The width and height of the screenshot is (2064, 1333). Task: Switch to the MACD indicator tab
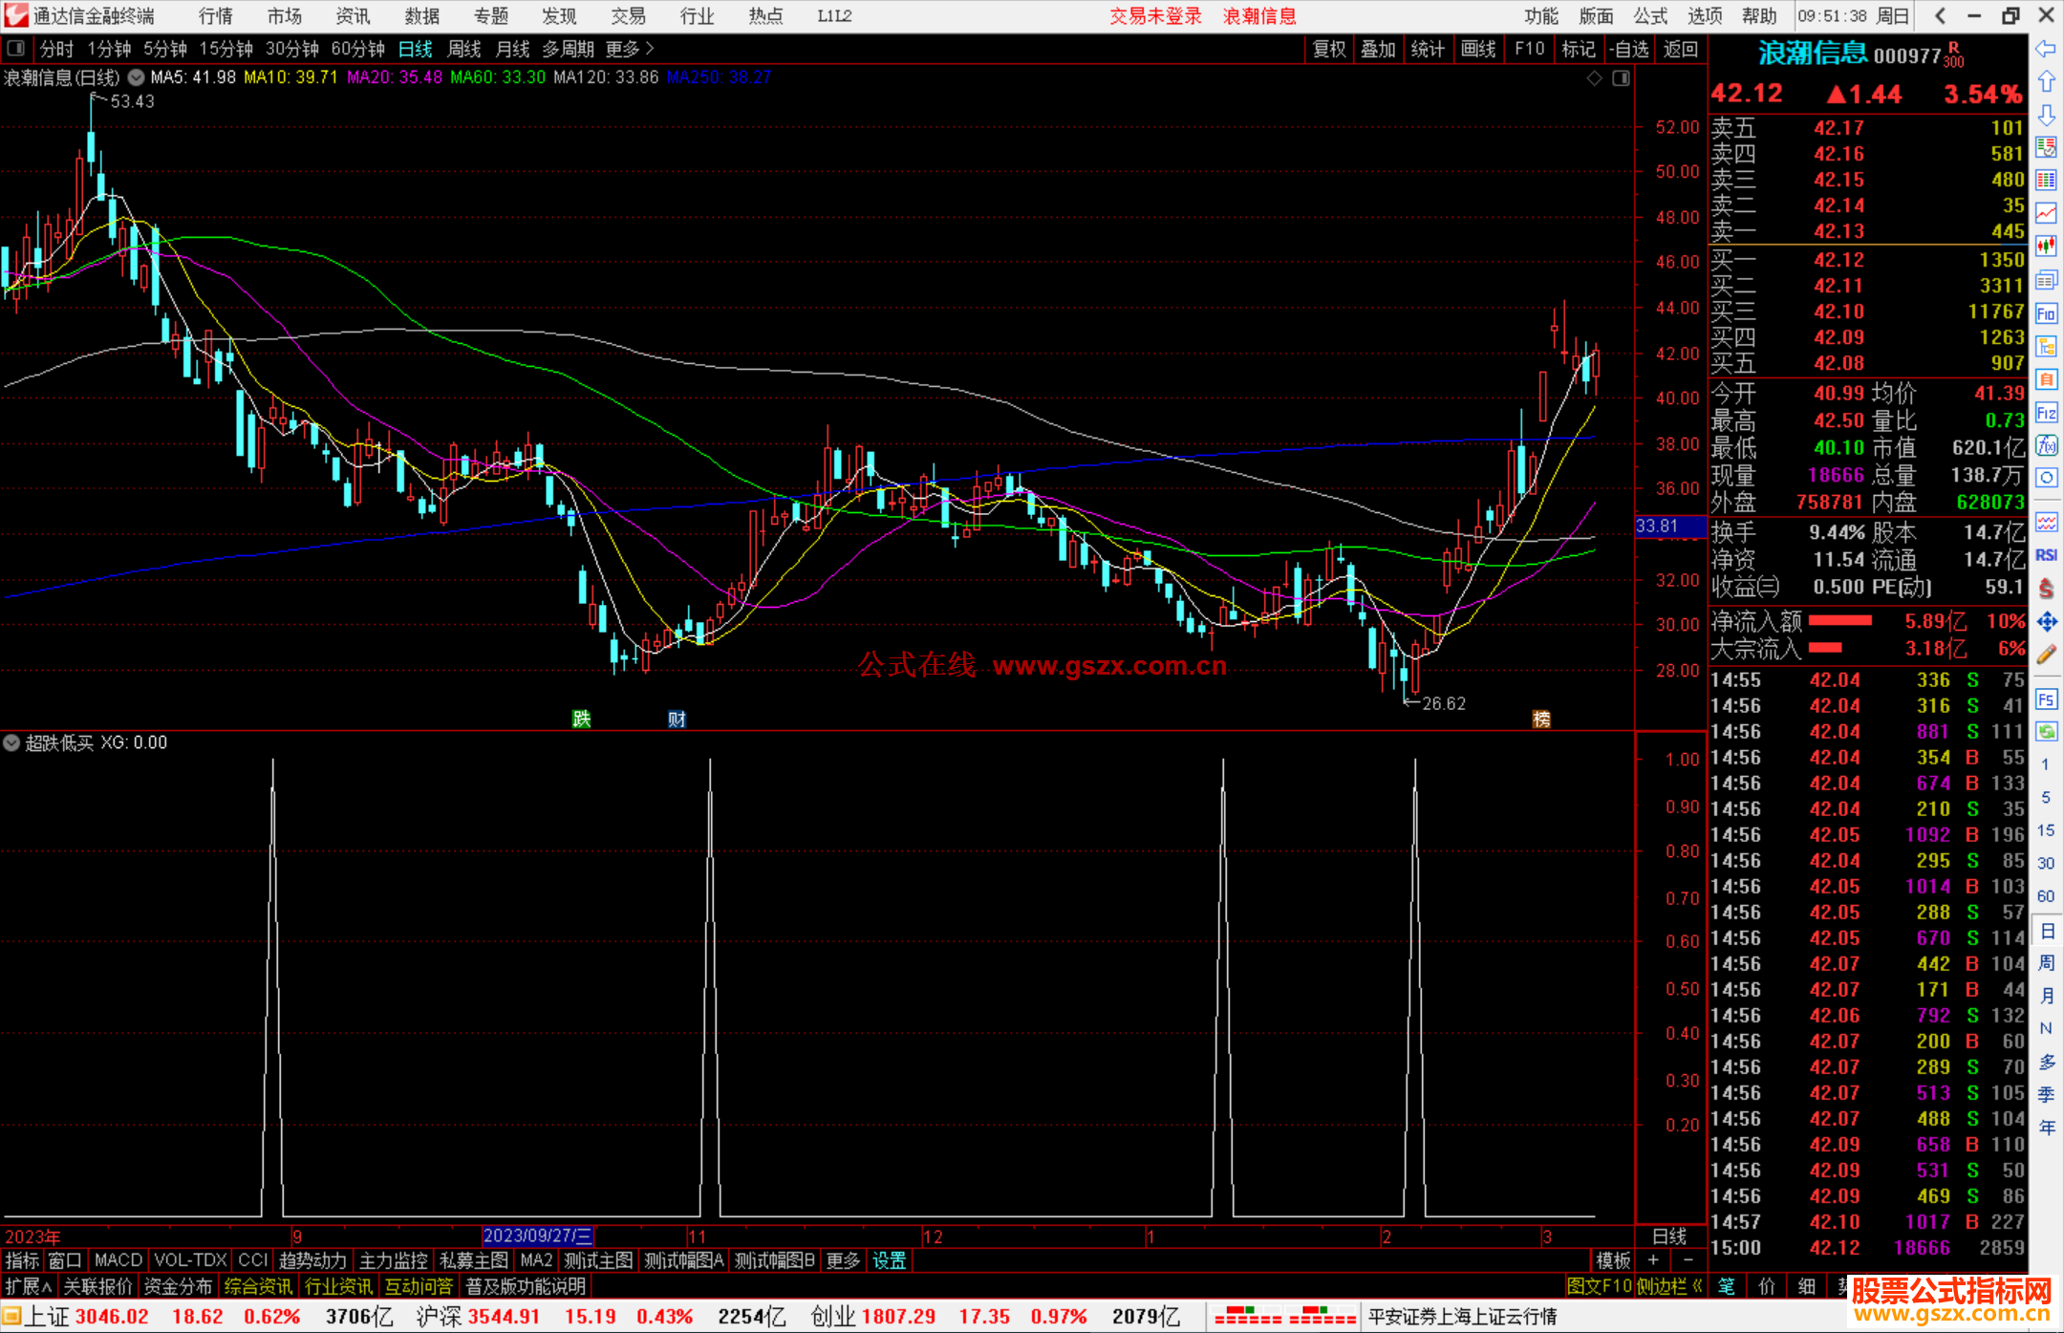[x=118, y=1260]
